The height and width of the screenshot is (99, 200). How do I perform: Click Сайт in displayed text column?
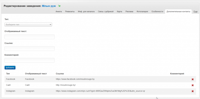pyautogui.click(x=27, y=85)
